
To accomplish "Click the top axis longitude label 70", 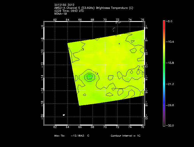I will [x=105, y=20].
